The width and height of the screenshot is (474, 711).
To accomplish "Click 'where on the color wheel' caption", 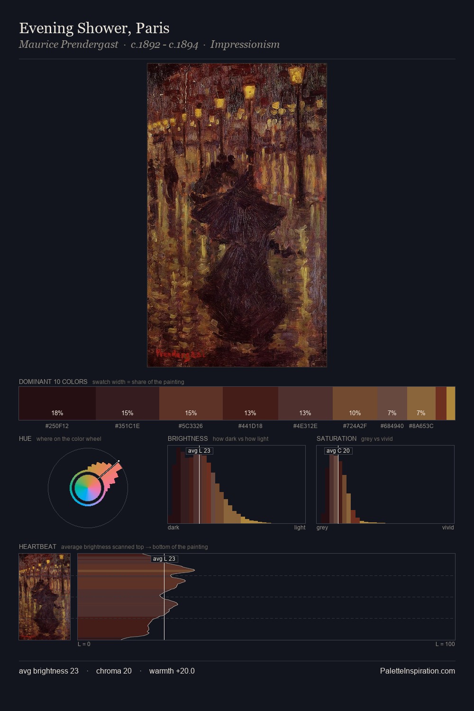I will [69, 438].
